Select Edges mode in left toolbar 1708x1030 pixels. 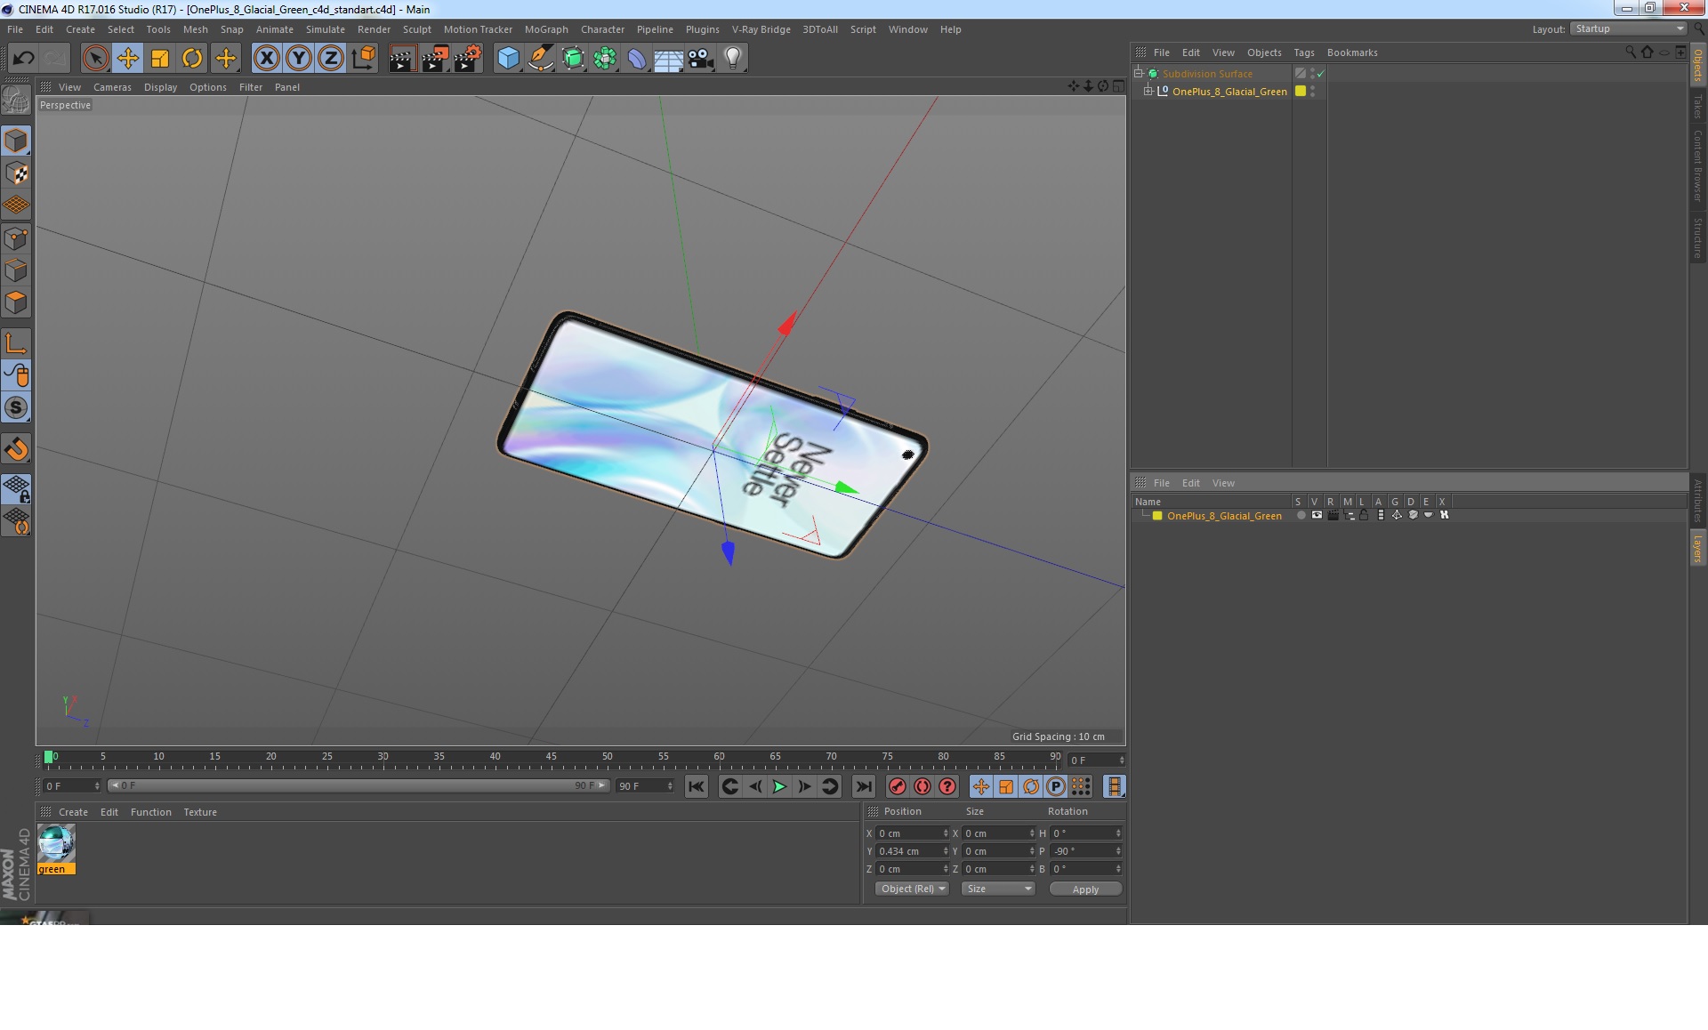pyautogui.click(x=16, y=270)
